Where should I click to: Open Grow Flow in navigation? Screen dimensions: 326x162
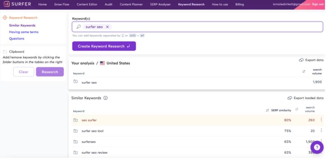point(62,4)
